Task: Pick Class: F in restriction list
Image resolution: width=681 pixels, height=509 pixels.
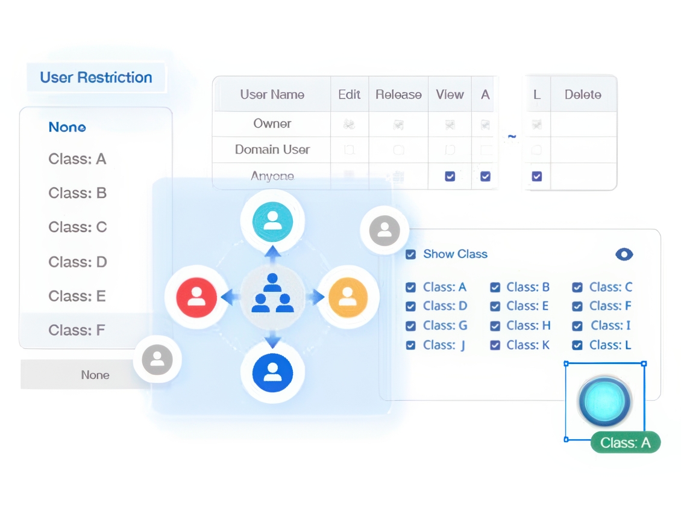Action: point(77,330)
